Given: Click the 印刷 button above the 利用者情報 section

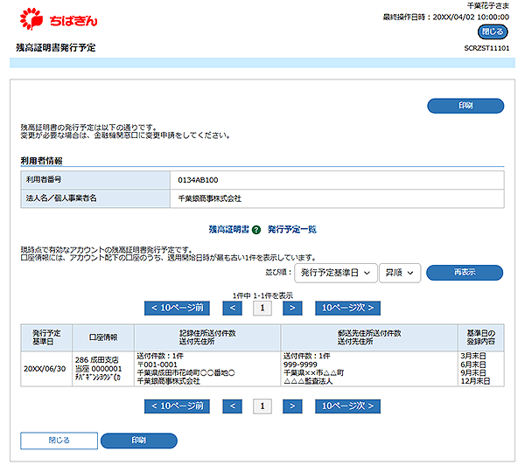Looking at the screenshot, I should click(465, 106).
